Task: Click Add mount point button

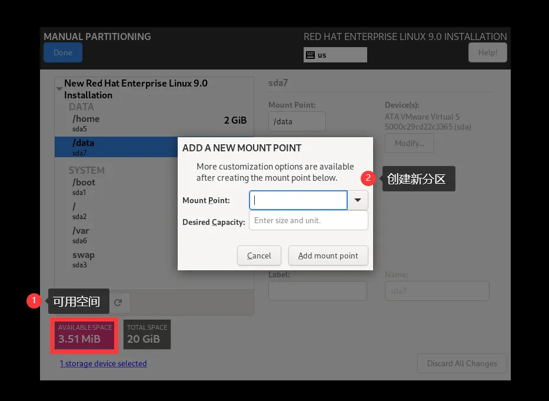Action: [x=328, y=256]
